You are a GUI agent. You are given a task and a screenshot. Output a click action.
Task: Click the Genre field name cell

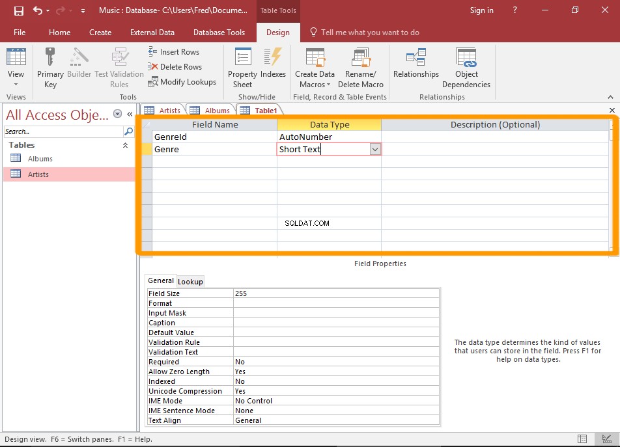pyautogui.click(x=214, y=149)
